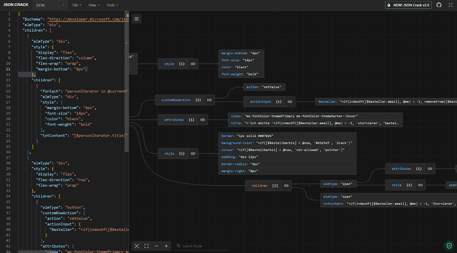Image resolution: width=457 pixels, height=253 pixels.
Task: Click the action "setValue" node
Action: coord(264,87)
